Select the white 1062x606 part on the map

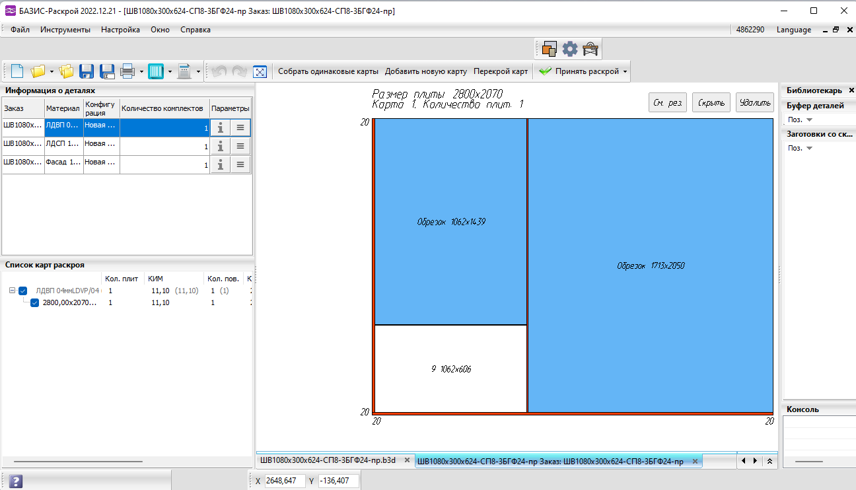tap(450, 368)
